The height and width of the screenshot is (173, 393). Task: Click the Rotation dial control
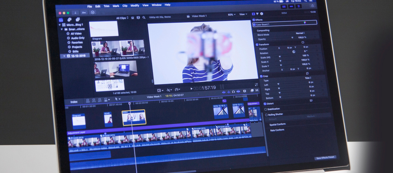[x=294, y=52]
